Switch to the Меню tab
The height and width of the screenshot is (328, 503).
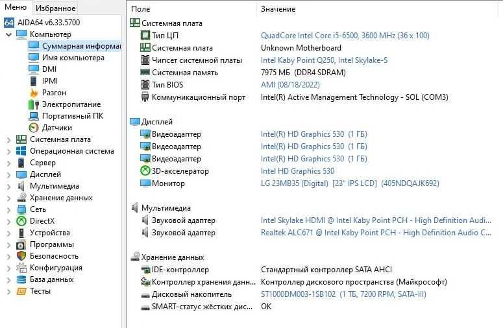click(16, 7)
